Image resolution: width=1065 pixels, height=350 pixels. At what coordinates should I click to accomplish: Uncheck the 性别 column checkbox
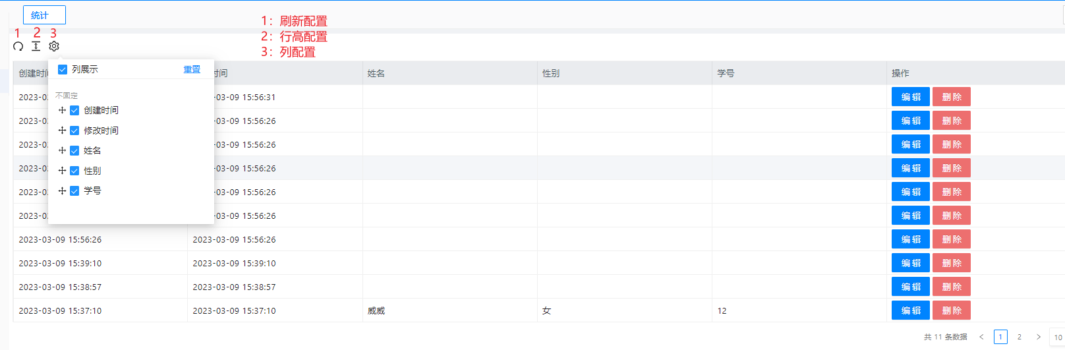point(74,171)
